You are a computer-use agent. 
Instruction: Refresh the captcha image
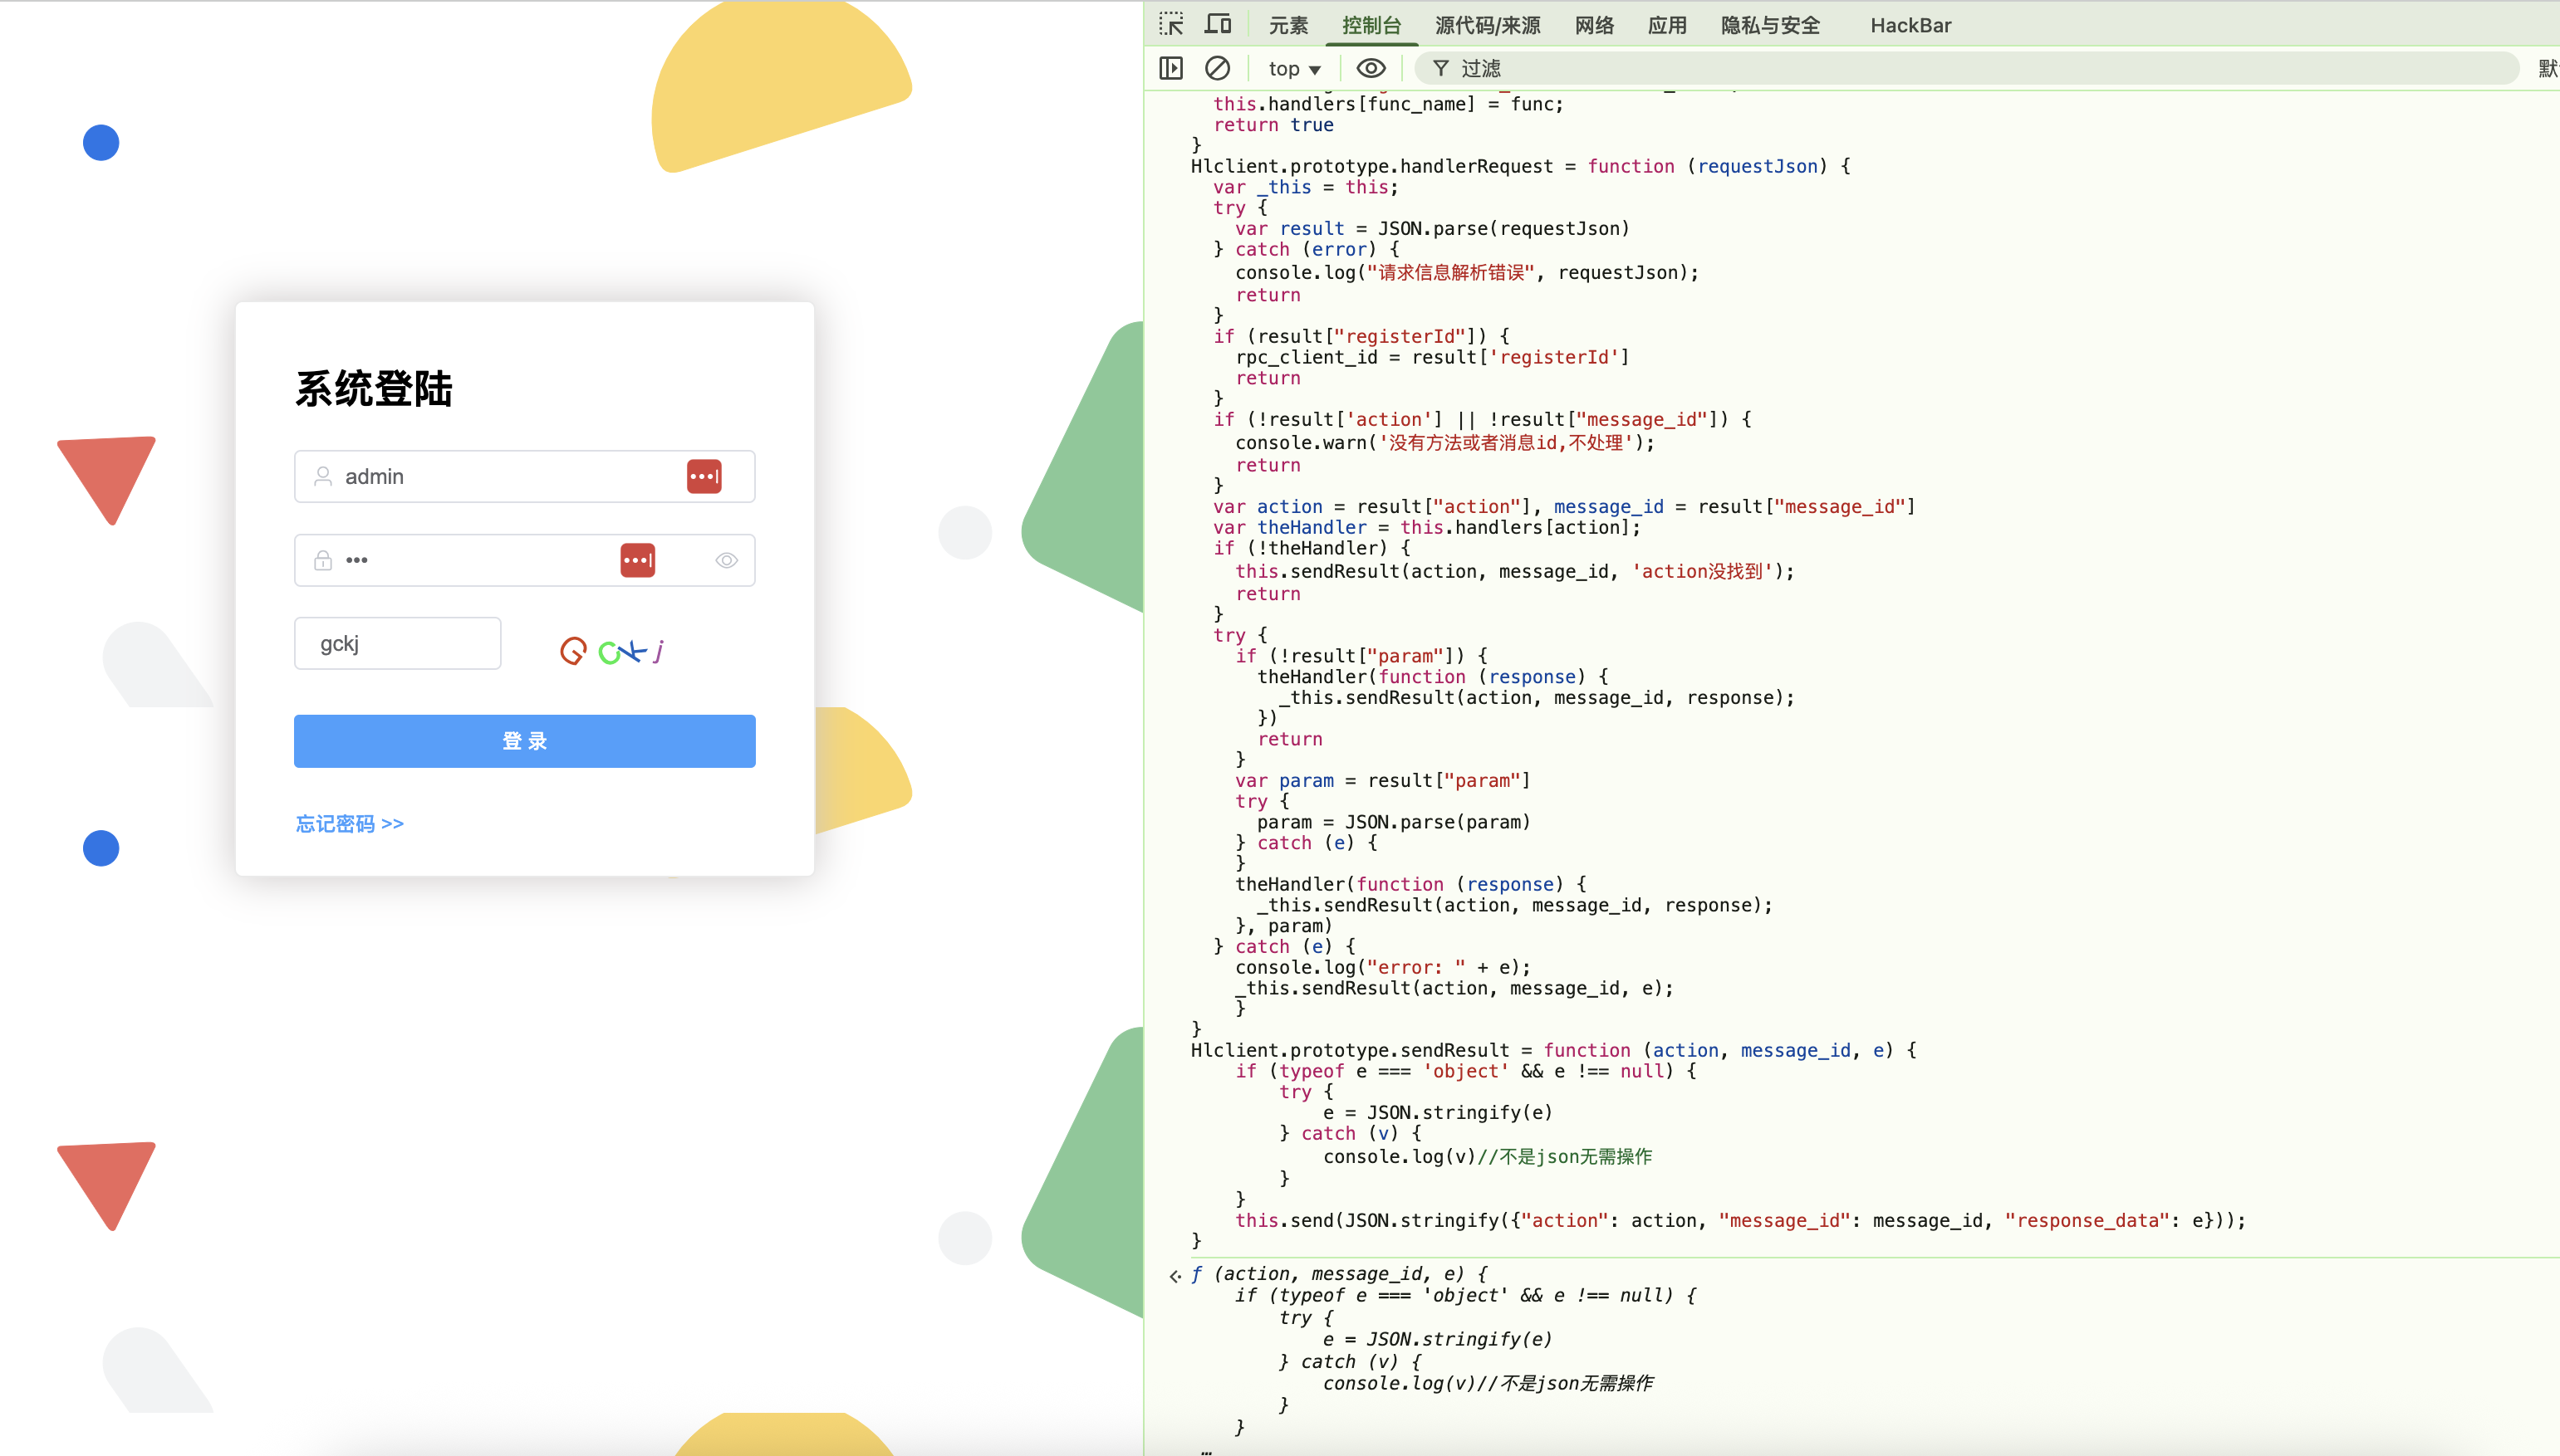tap(612, 651)
